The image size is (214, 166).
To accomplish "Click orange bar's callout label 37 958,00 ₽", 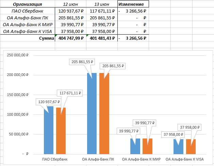I will click(190, 127).
